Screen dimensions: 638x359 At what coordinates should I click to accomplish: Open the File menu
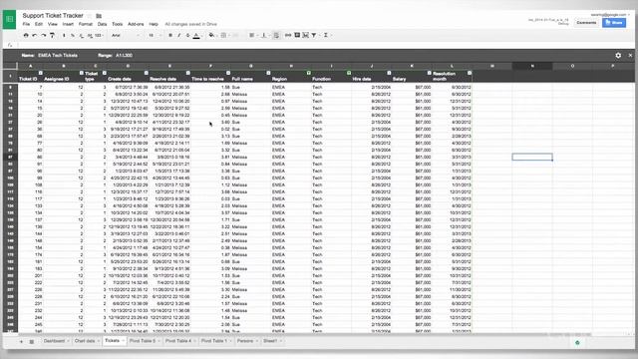[26, 24]
